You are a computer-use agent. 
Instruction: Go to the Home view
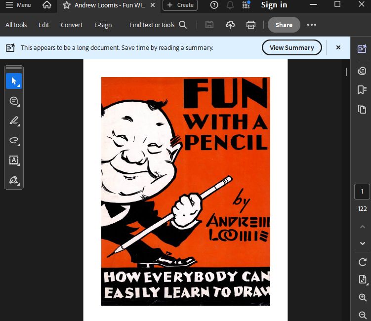46,5
